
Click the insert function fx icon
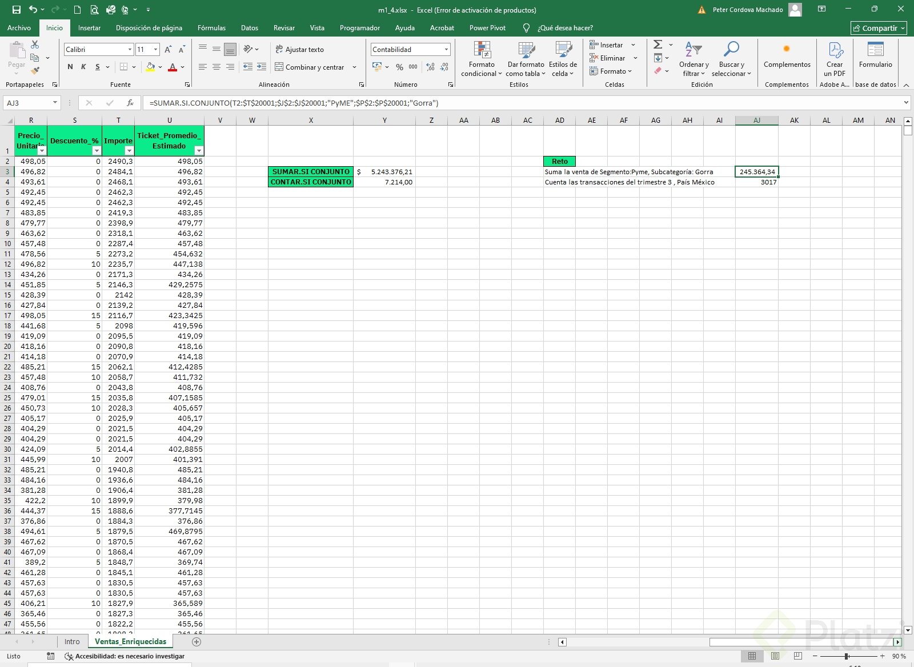130,103
